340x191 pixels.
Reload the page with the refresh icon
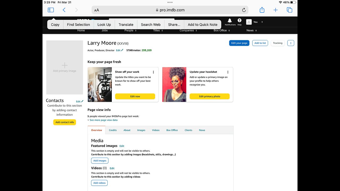click(x=244, y=10)
